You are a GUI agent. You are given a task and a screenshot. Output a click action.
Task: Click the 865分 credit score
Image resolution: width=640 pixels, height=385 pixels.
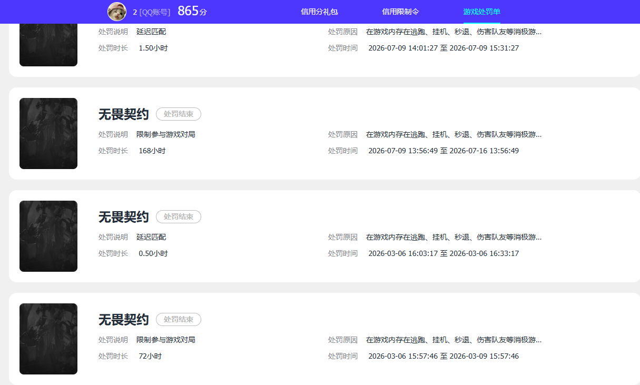[192, 11]
